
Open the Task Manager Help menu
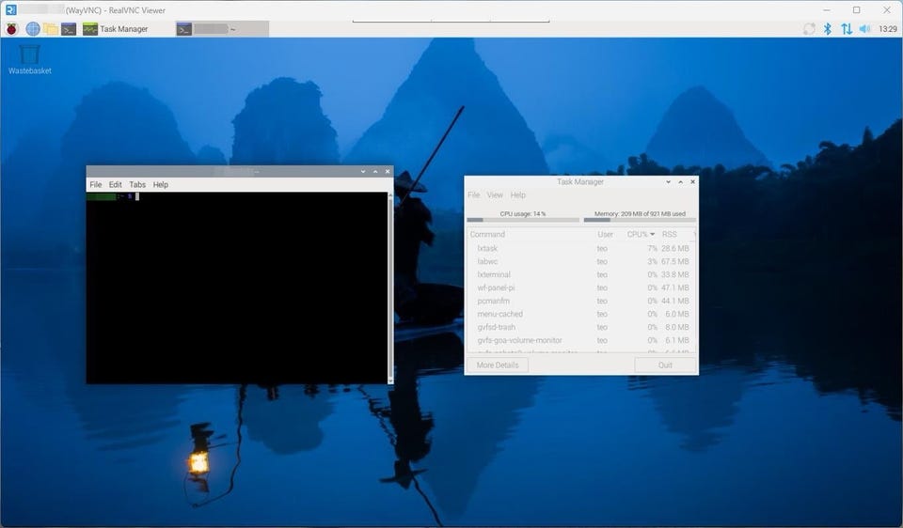point(517,195)
